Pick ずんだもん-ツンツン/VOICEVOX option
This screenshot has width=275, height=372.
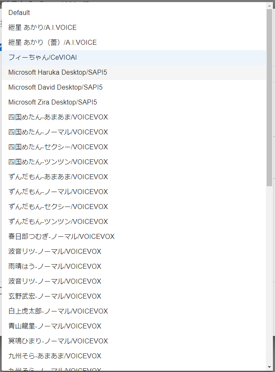[58, 222]
